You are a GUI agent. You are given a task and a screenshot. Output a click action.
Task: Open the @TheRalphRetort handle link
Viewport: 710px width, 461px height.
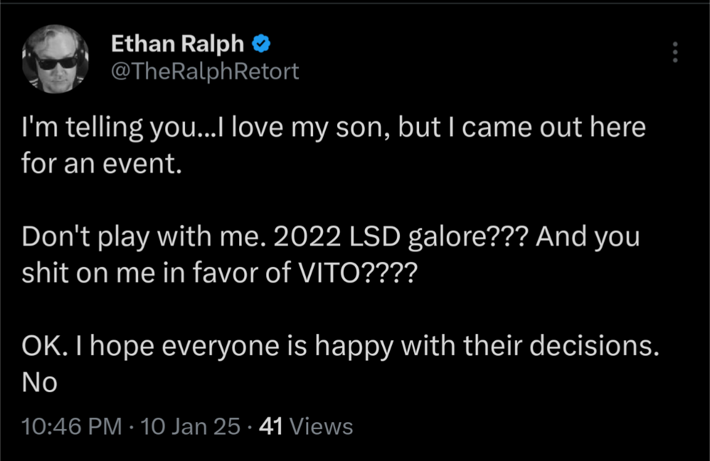pos(205,71)
